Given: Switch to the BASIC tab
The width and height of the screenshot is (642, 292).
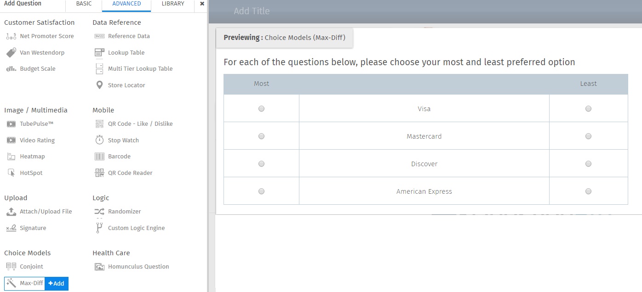Looking at the screenshot, I should [x=83, y=4].
